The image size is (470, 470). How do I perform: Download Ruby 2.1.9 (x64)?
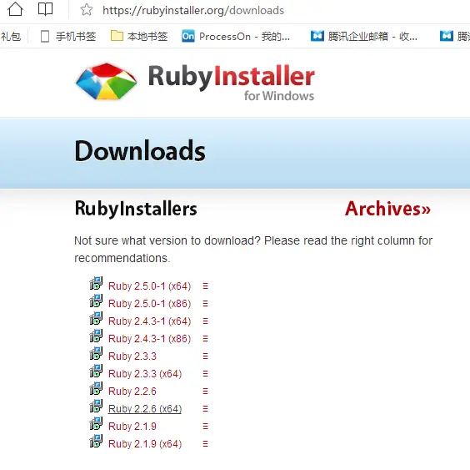(145, 444)
